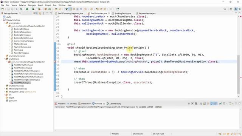Collapse the HappyHotelApp project node
This screenshot has width=242, height=136.
(2, 20)
